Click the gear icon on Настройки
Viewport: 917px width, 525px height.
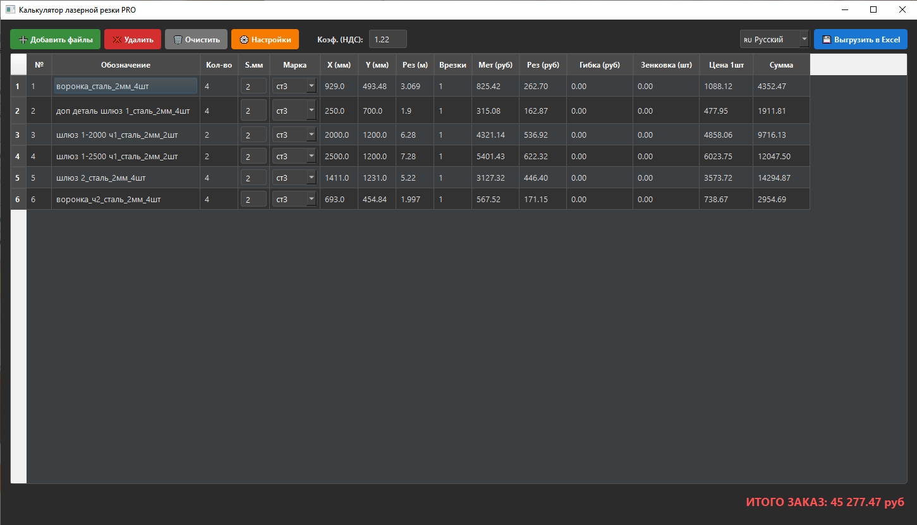click(x=244, y=40)
